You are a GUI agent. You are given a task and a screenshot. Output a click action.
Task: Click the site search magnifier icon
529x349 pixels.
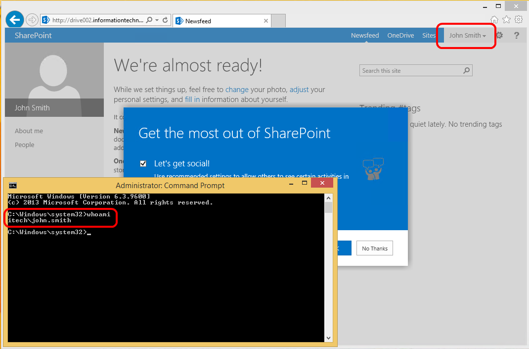[467, 71]
